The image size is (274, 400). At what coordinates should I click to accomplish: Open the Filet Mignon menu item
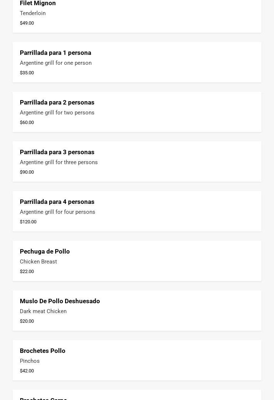pyautogui.click(x=38, y=3)
